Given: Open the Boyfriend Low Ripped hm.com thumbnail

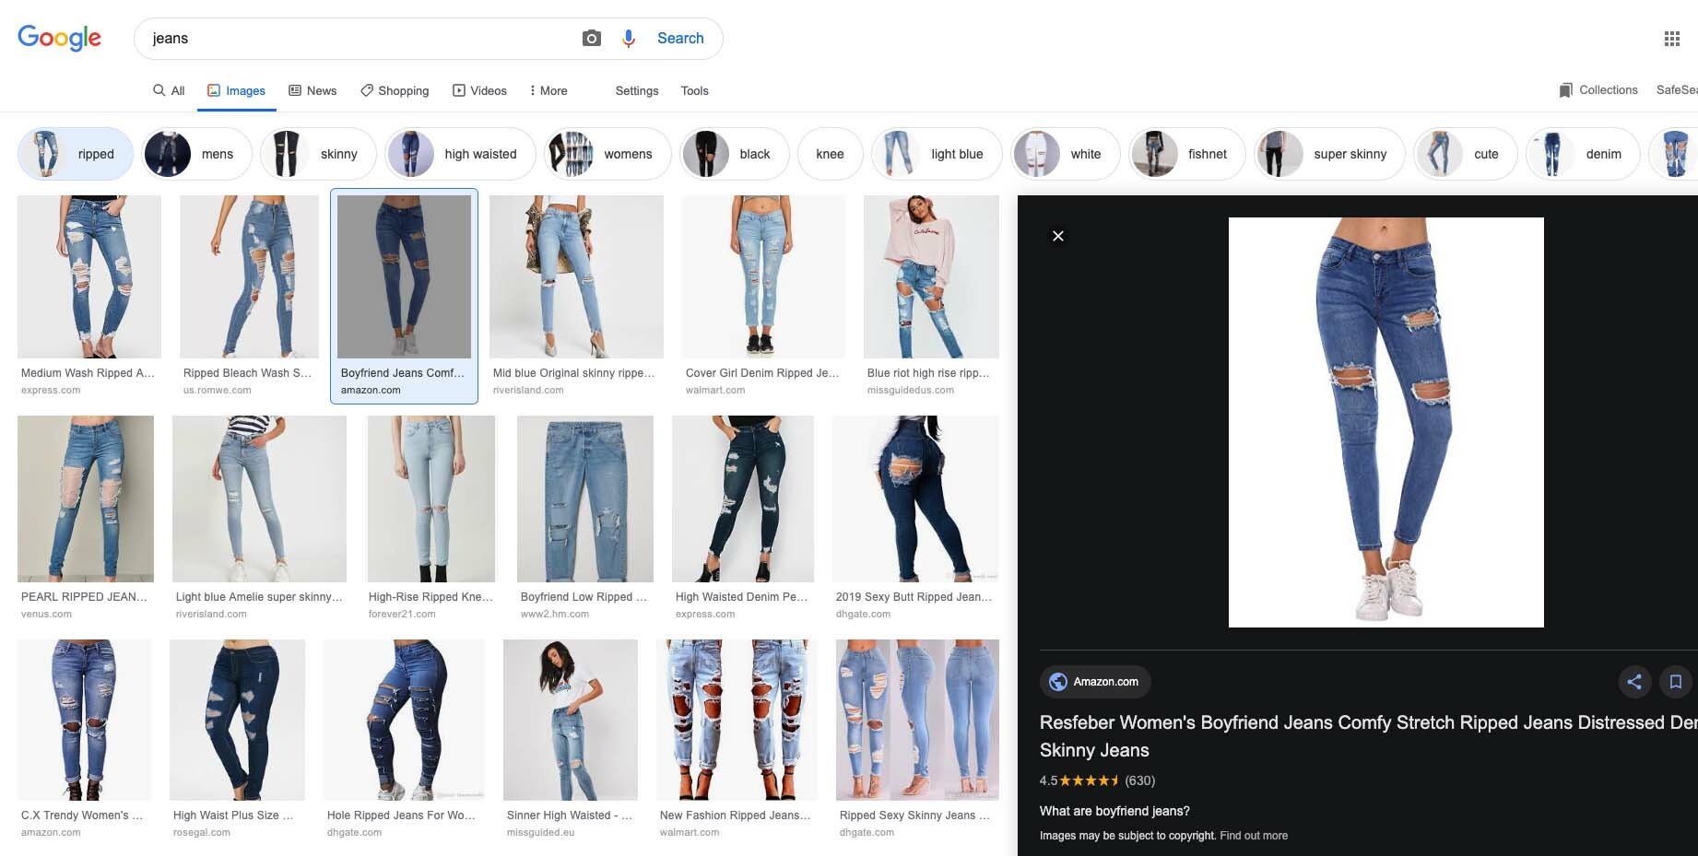Looking at the screenshot, I should pos(584,499).
